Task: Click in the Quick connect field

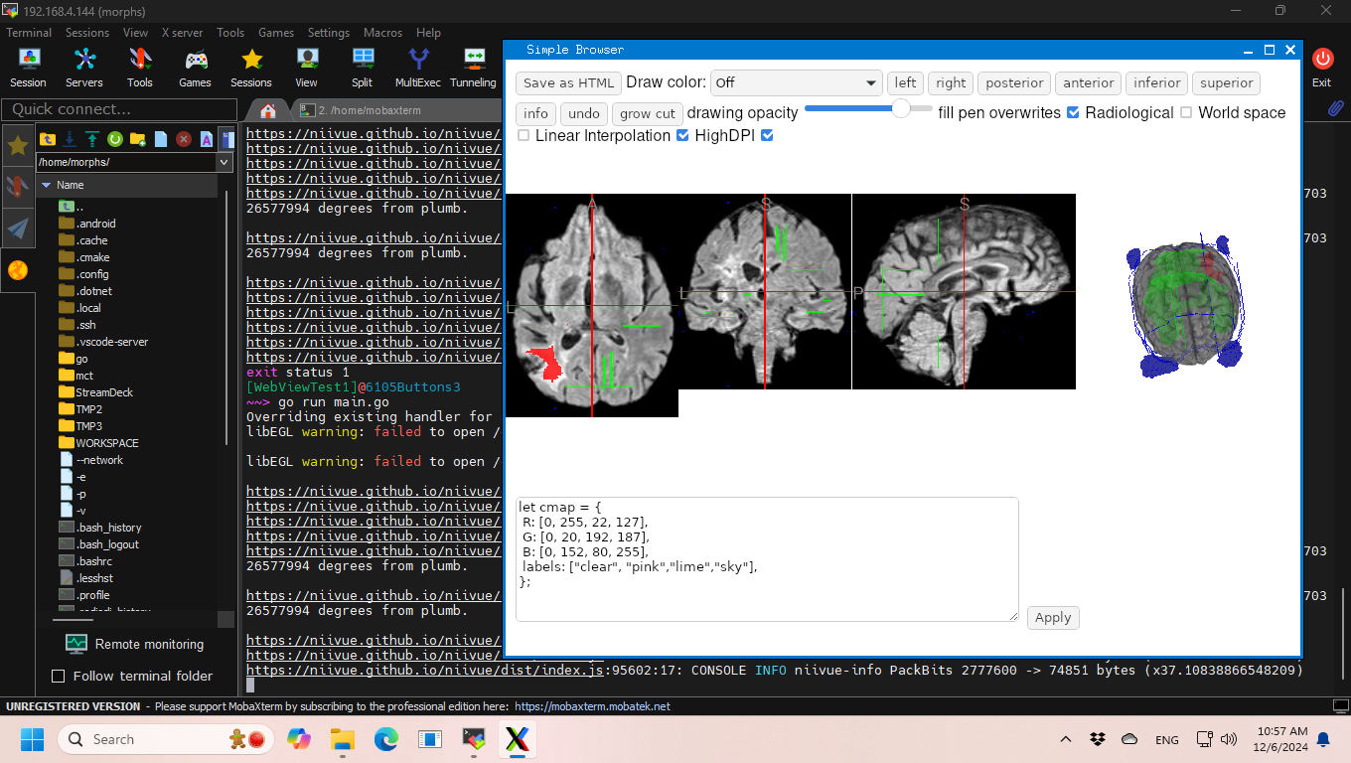Action: point(119,109)
